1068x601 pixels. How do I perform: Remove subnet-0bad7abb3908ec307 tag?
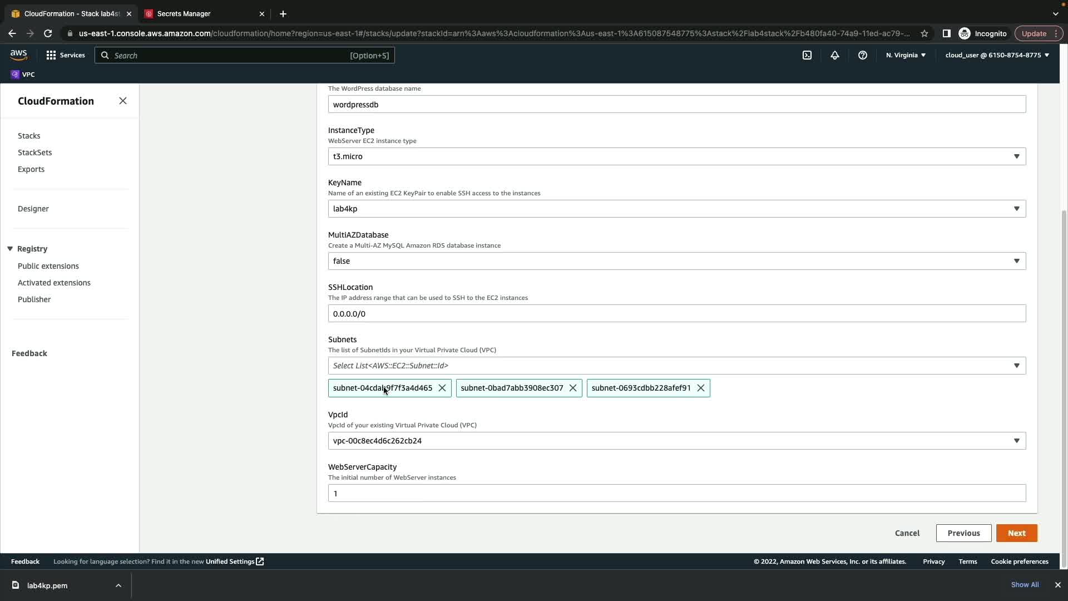(573, 388)
